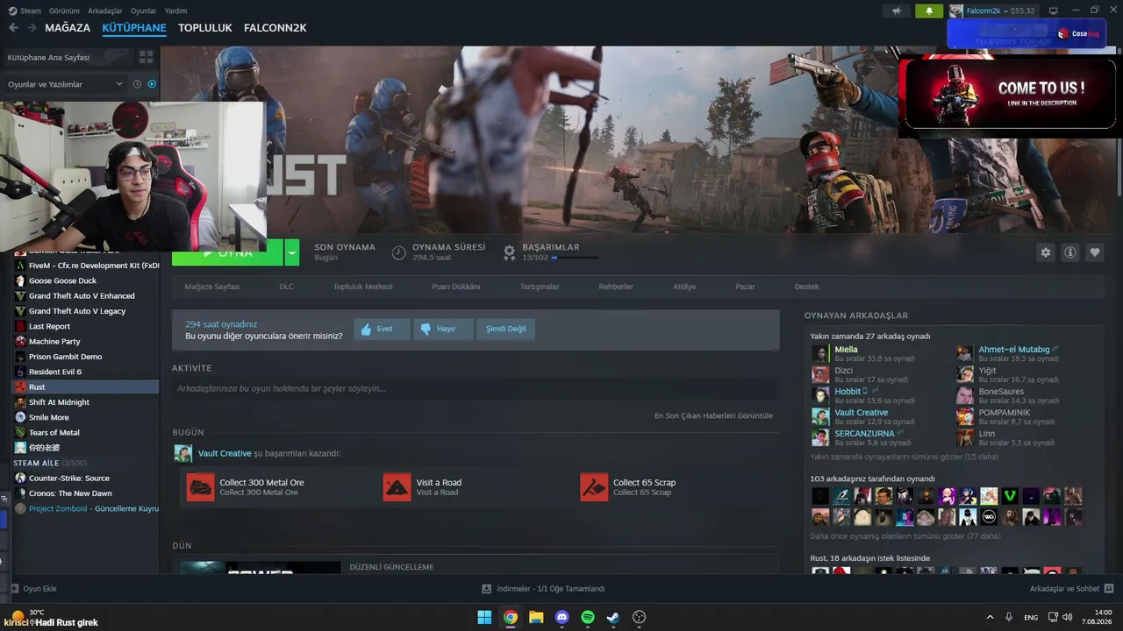Viewport: 1123px width, 631px height.
Task: Dismiss recommendation with Şimdi Değil
Action: tap(506, 329)
